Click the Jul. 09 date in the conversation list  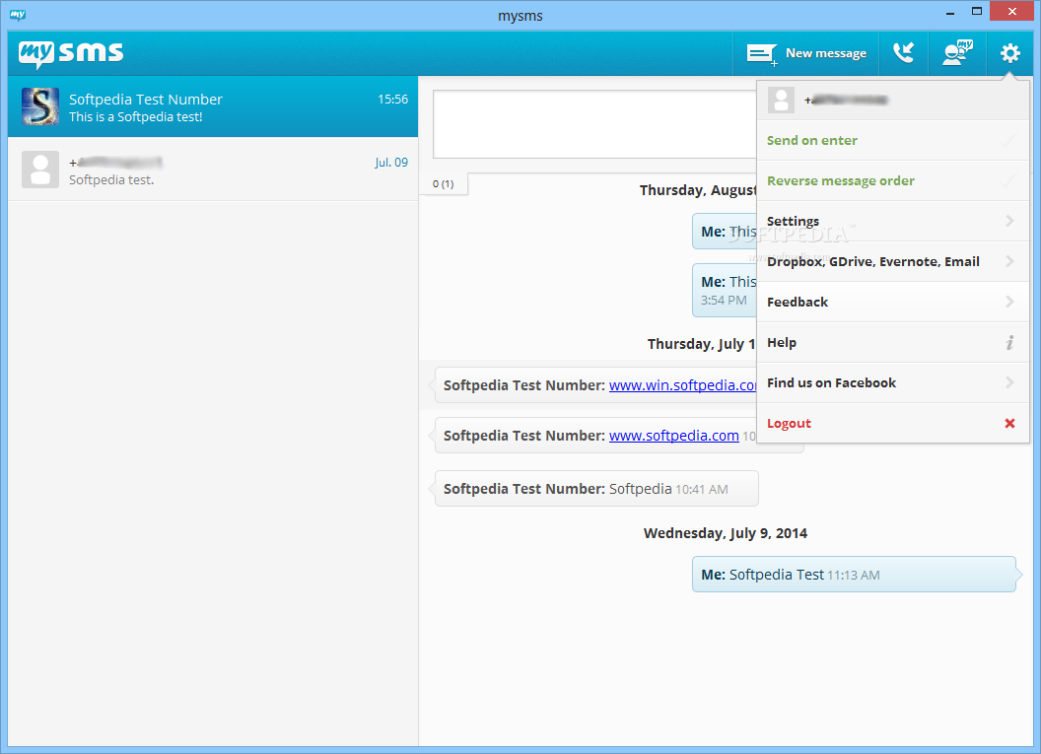391,163
